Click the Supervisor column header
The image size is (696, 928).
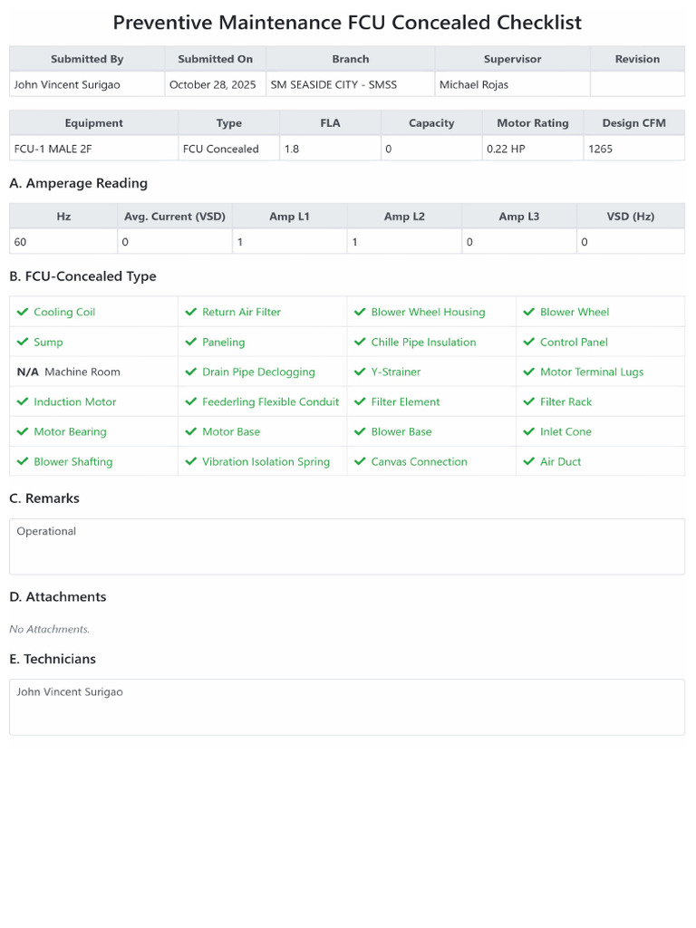coord(513,59)
